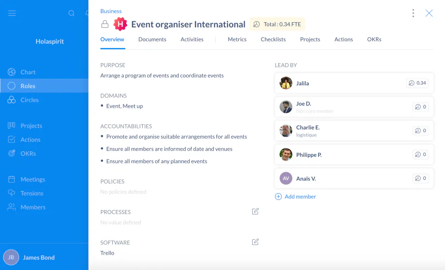Go to Chart in the sidebar
The height and width of the screenshot is (270, 445).
(x=28, y=72)
